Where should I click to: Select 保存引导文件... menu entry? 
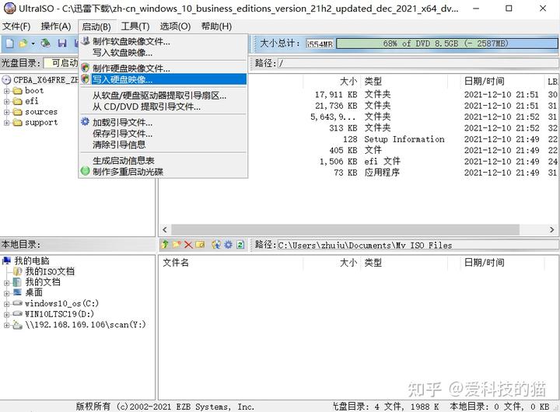(x=163, y=134)
